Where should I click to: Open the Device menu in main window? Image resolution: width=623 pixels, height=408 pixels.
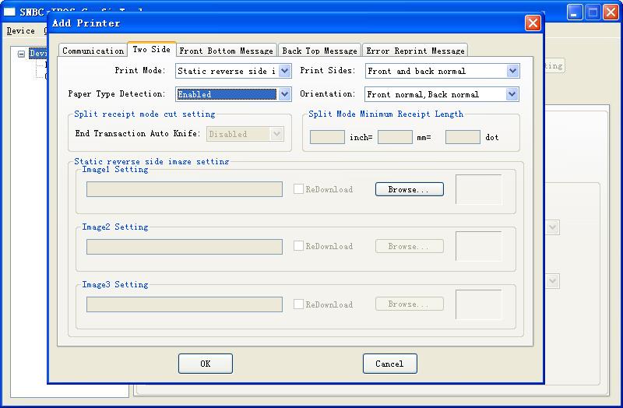(x=21, y=30)
